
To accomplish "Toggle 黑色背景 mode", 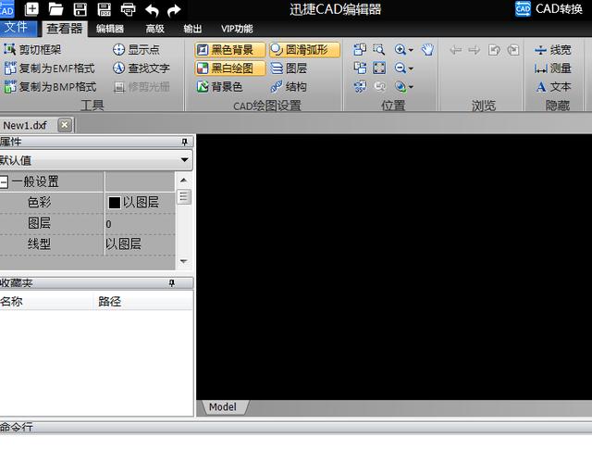I will 230,49.
